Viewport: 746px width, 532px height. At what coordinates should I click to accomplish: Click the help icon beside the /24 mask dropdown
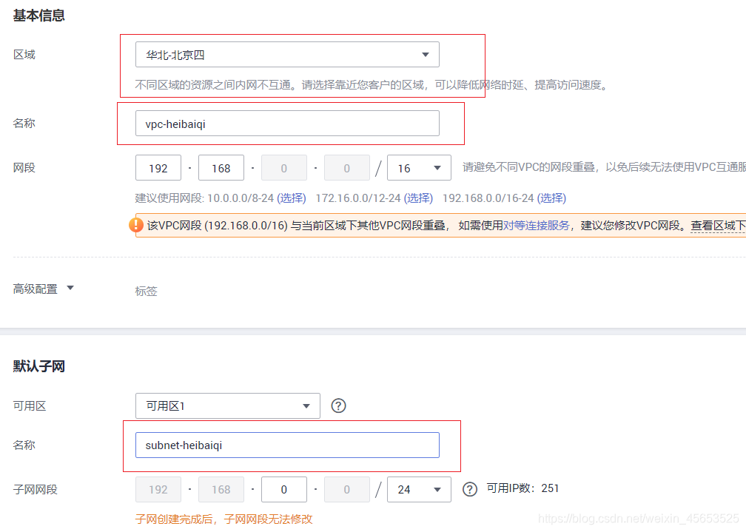pos(469,489)
